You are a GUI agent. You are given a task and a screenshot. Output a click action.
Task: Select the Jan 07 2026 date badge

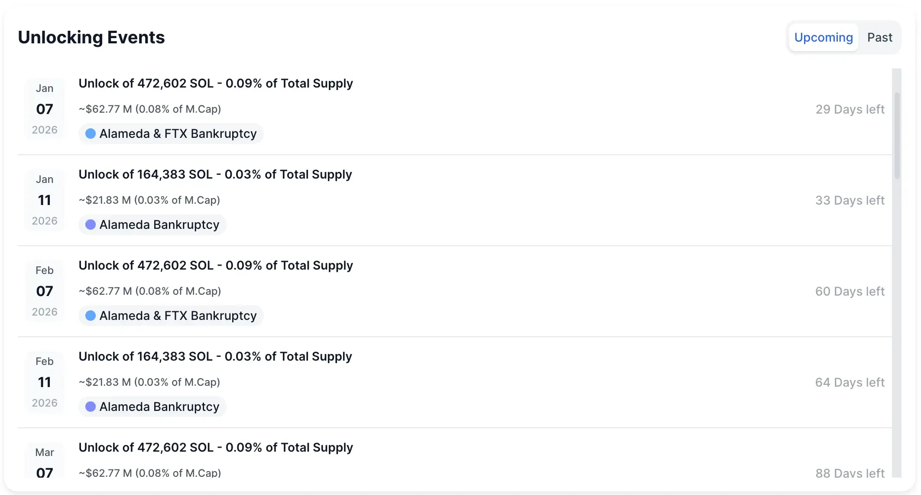coord(45,109)
